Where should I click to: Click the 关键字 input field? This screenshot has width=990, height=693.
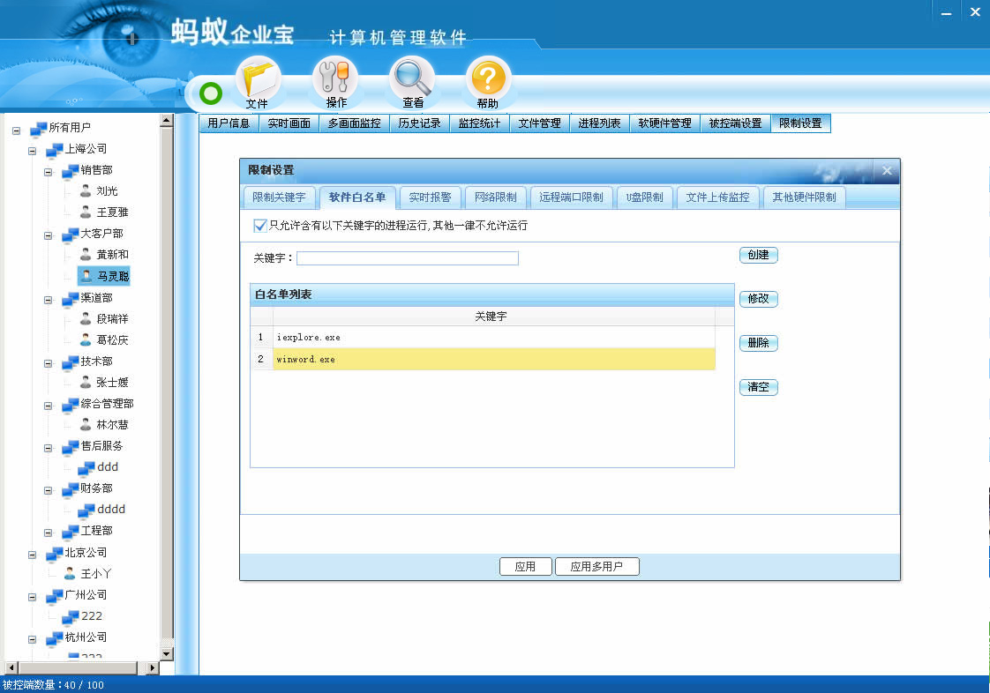(407, 258)
